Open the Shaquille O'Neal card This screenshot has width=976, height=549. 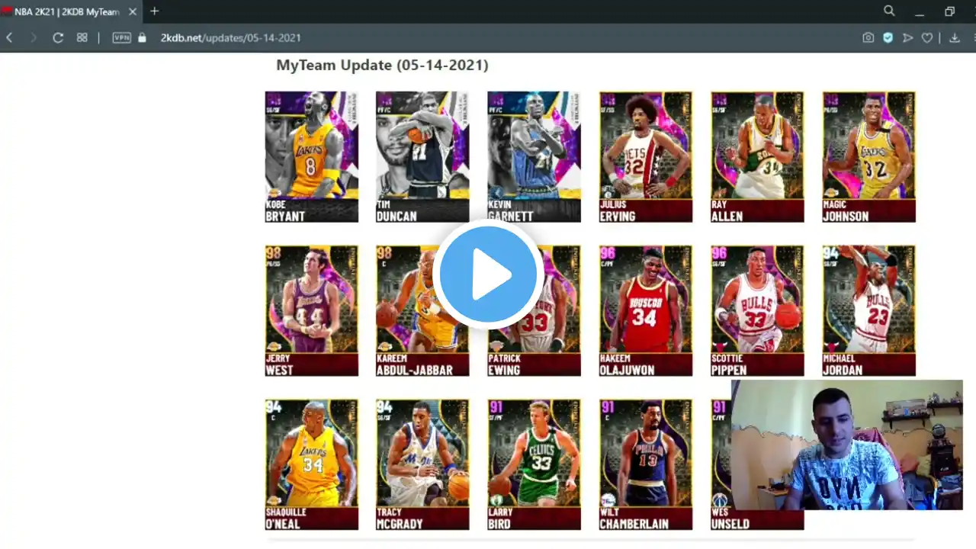click(312, 464)
